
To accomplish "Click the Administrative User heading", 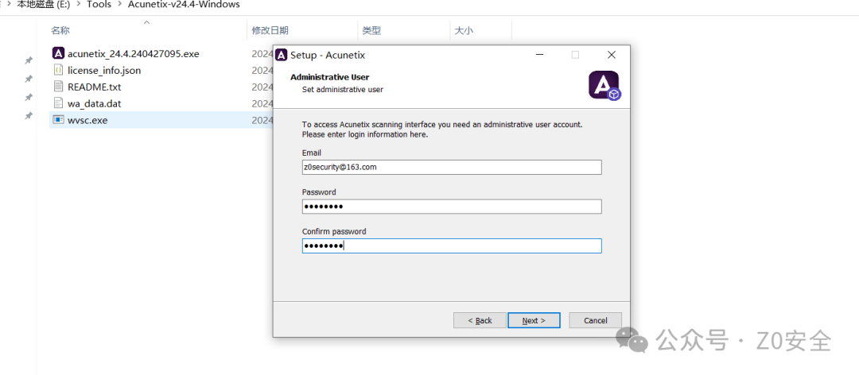I will 330,76.
